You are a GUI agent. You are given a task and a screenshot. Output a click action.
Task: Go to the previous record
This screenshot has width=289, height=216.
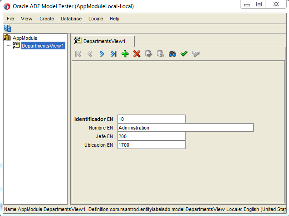point(90,54)
